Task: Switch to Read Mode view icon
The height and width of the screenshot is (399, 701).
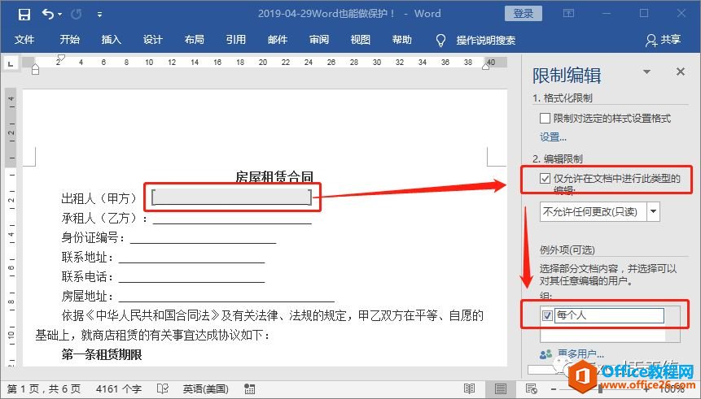Action: tap(470, 388)
